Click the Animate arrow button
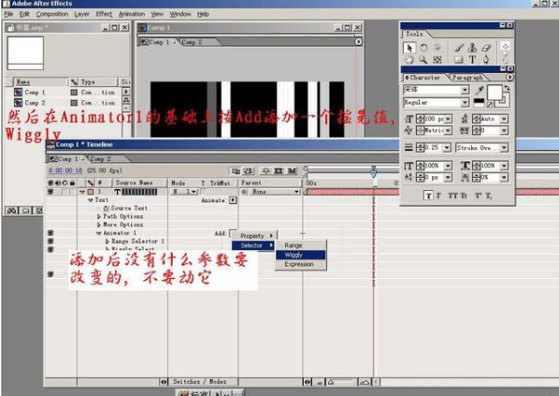This screenshot has width=559, height=396. click(x=233, y=200)
